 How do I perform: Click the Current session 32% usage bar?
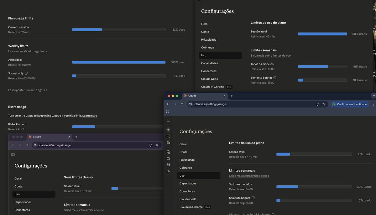coord(119,30)
